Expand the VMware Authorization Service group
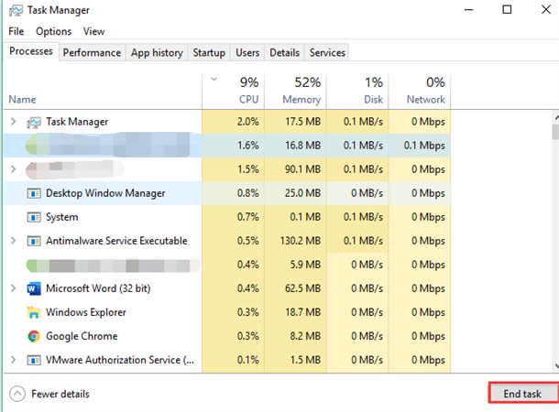 [x=14, y=359]
